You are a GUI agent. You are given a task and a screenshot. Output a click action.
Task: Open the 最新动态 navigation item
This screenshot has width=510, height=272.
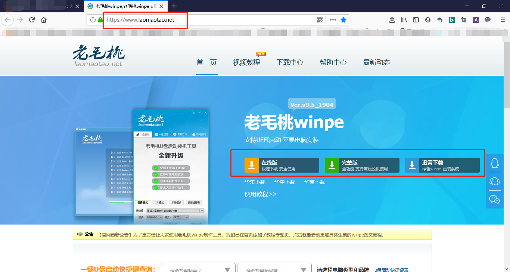coord(376,62)
